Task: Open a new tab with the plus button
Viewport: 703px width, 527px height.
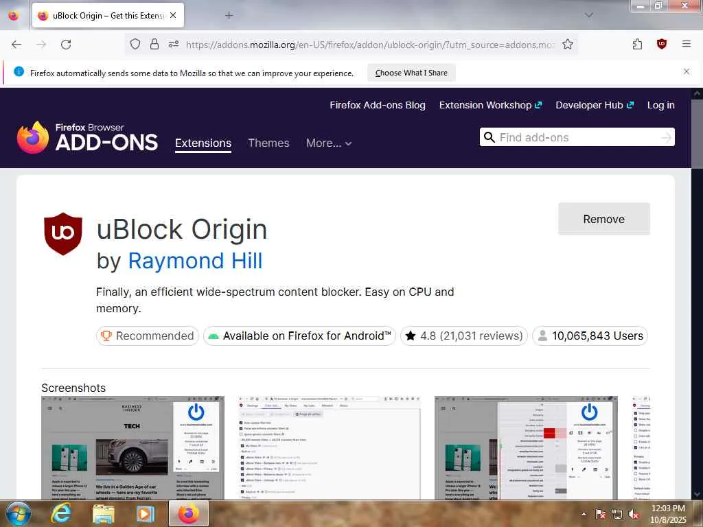Action: point(229,16)
